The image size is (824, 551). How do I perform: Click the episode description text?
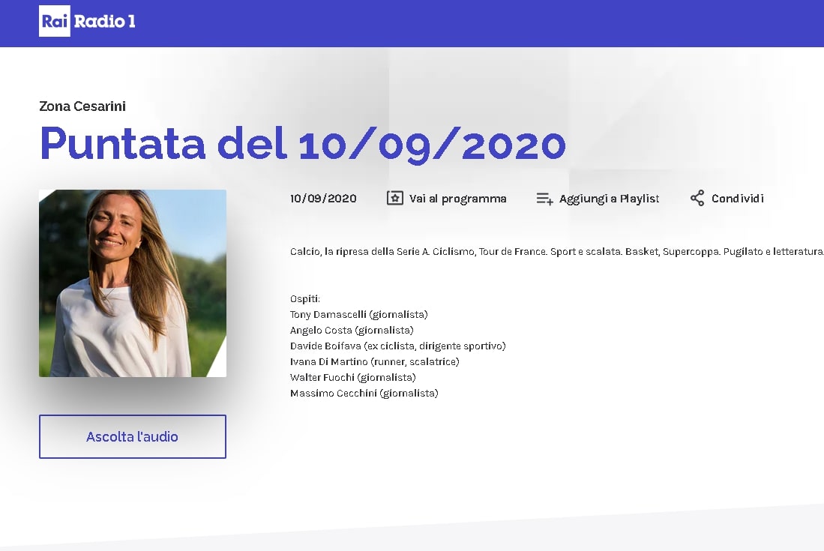(x=556, y=252)
